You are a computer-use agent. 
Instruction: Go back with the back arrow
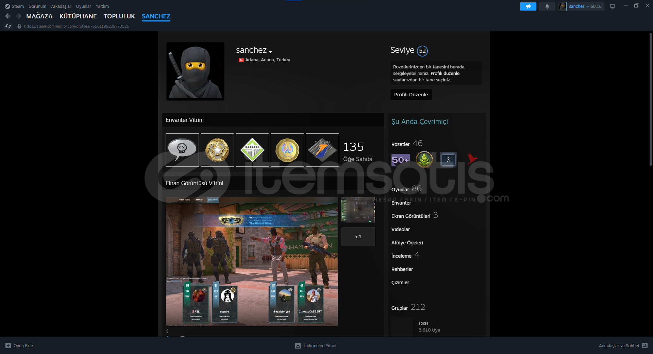point(8,16)
